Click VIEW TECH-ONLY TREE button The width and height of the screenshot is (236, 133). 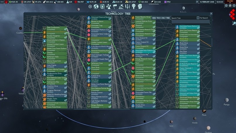[161, 18]
